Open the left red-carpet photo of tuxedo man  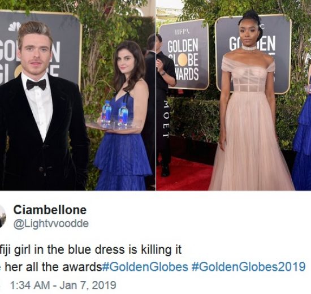click(x=77, y=95)
